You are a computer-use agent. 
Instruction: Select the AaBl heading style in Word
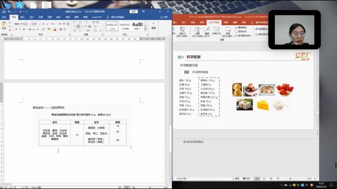pos(137,26)
